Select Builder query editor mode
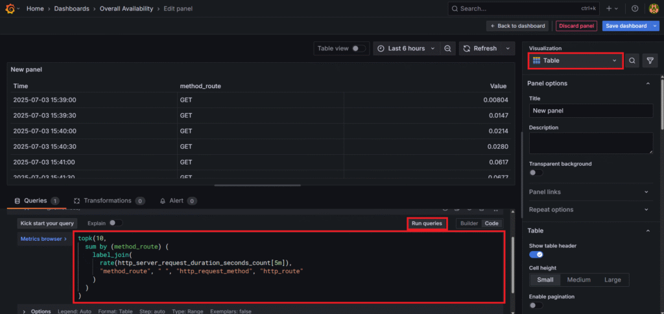Screen dimensions: 664x314 [x=469, y=223]
